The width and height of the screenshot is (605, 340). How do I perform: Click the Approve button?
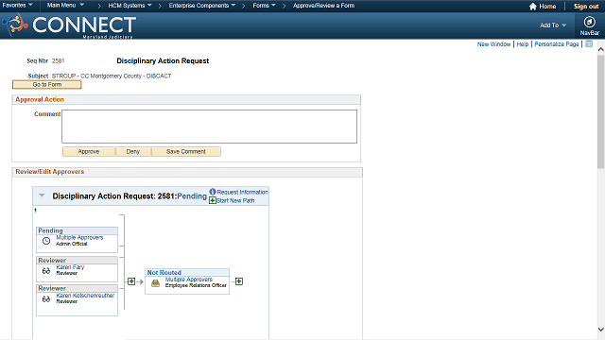[88, 151]
